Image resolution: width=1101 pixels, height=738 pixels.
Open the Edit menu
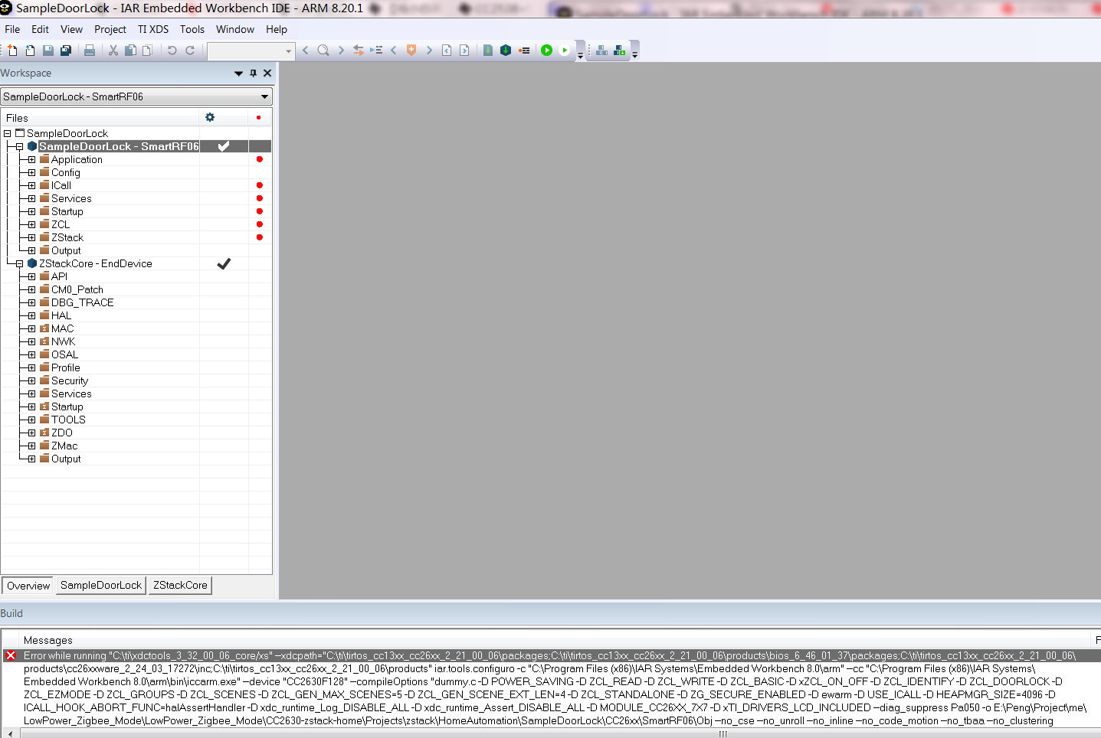click(x=40, y=29)
